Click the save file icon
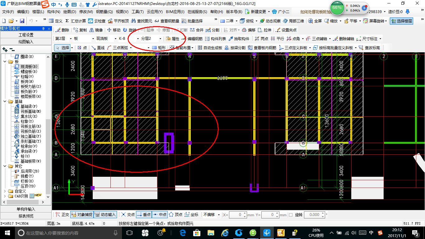425x239 pixels. tap(22, 21)
